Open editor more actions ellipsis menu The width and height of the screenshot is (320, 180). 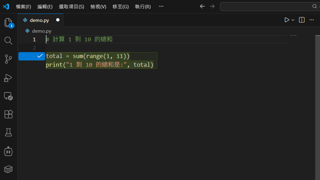click(311, 20)
